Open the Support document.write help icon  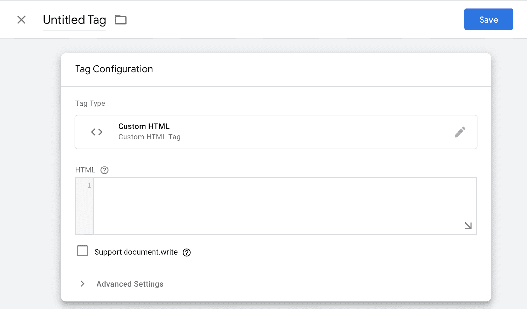187,252
